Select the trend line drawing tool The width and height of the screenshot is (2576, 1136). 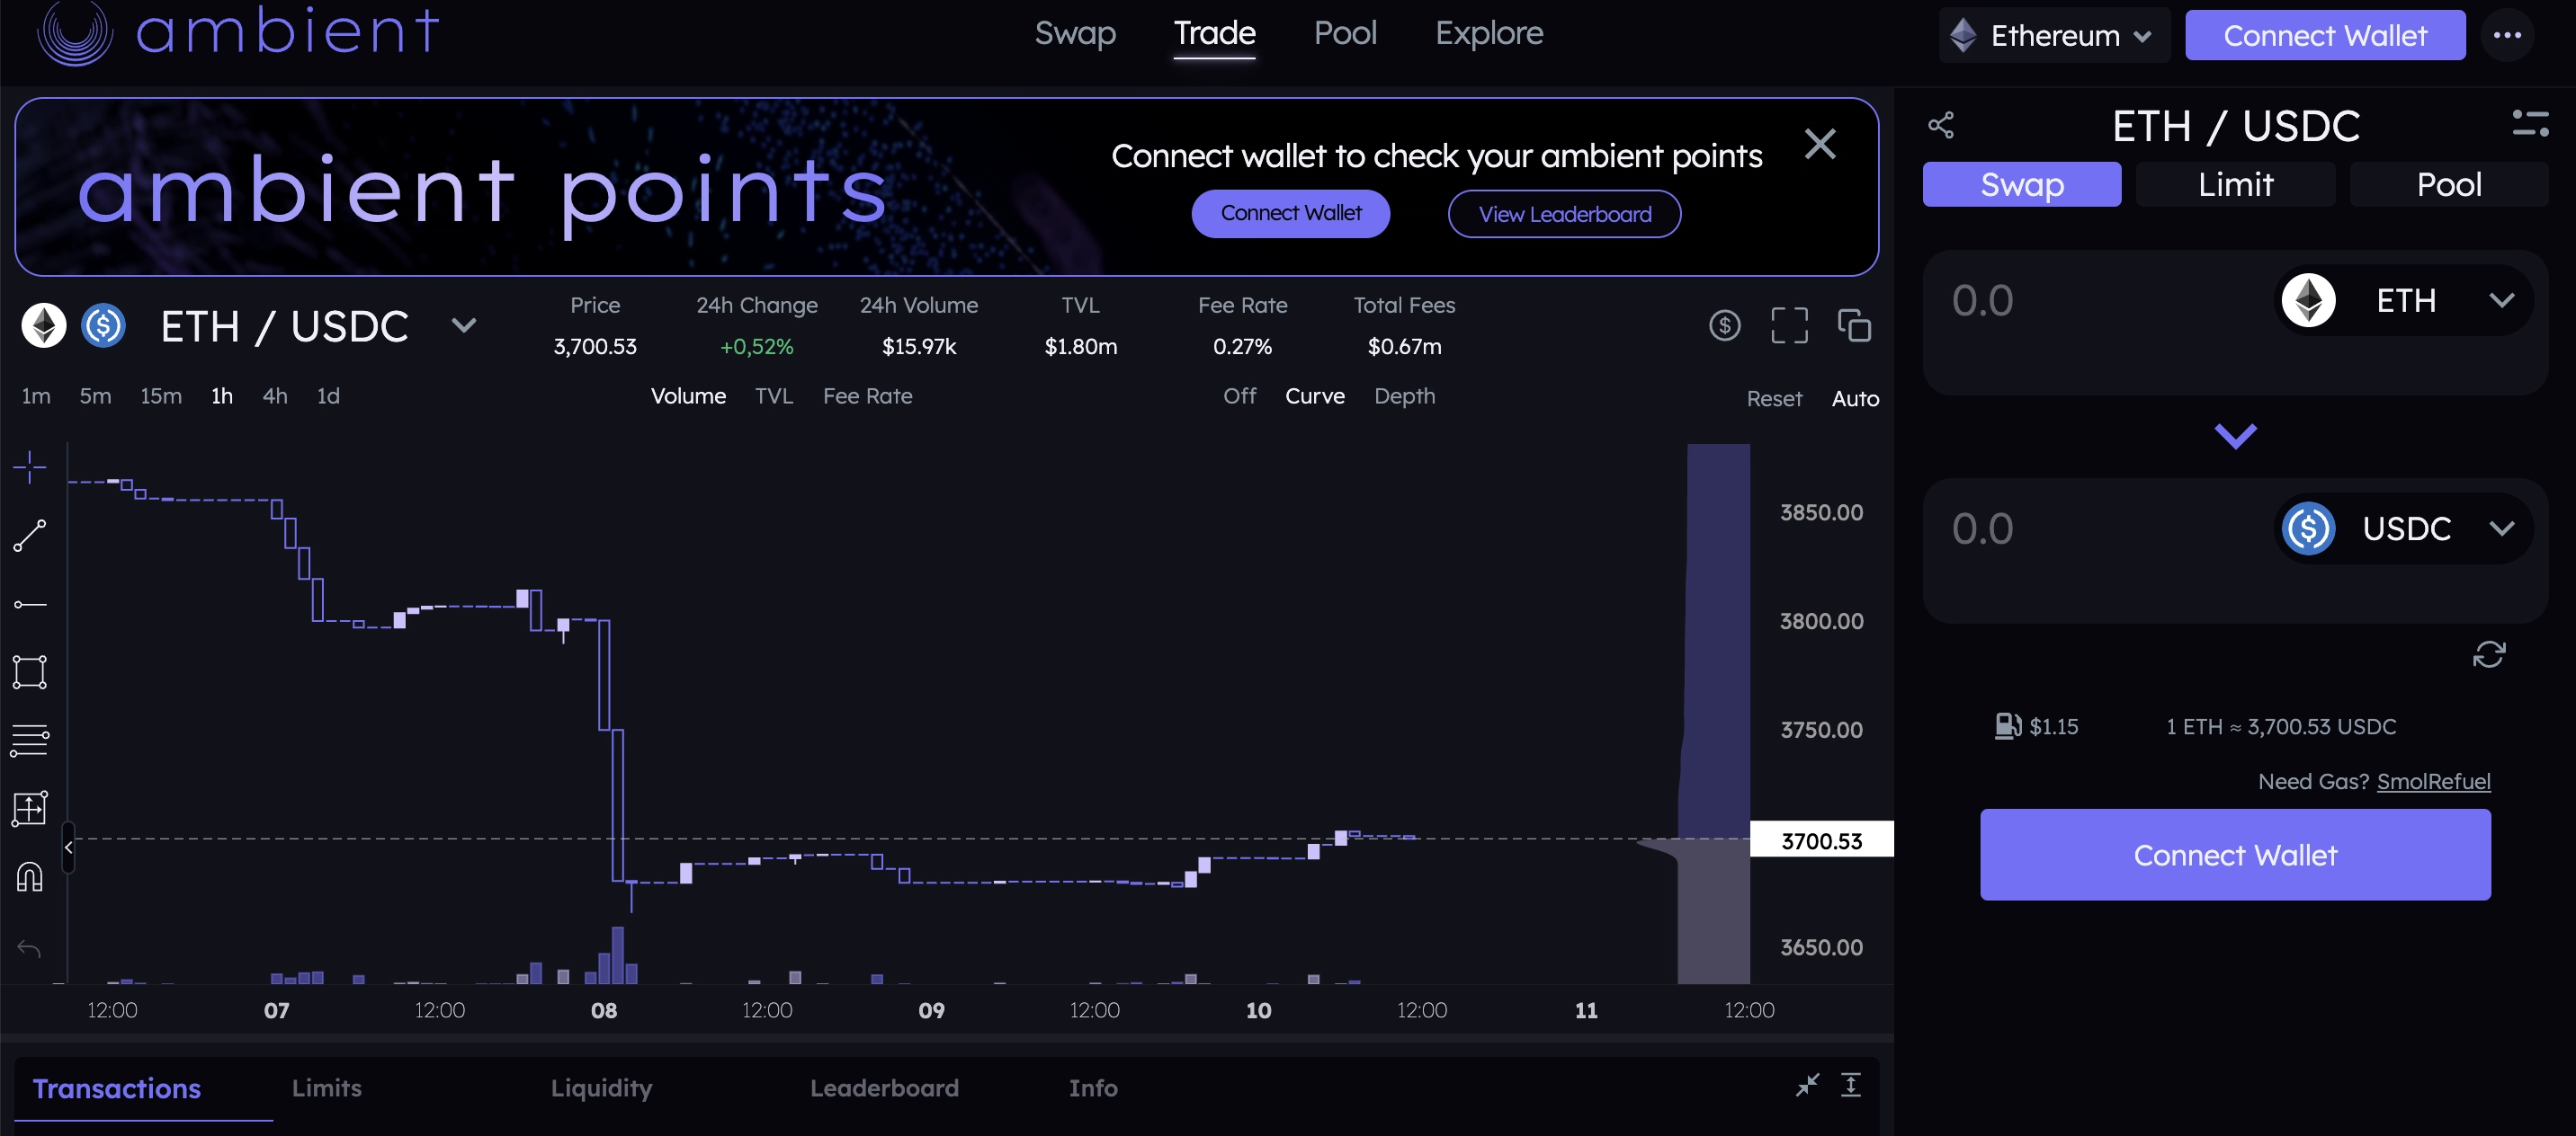click(x=30, y=536)
